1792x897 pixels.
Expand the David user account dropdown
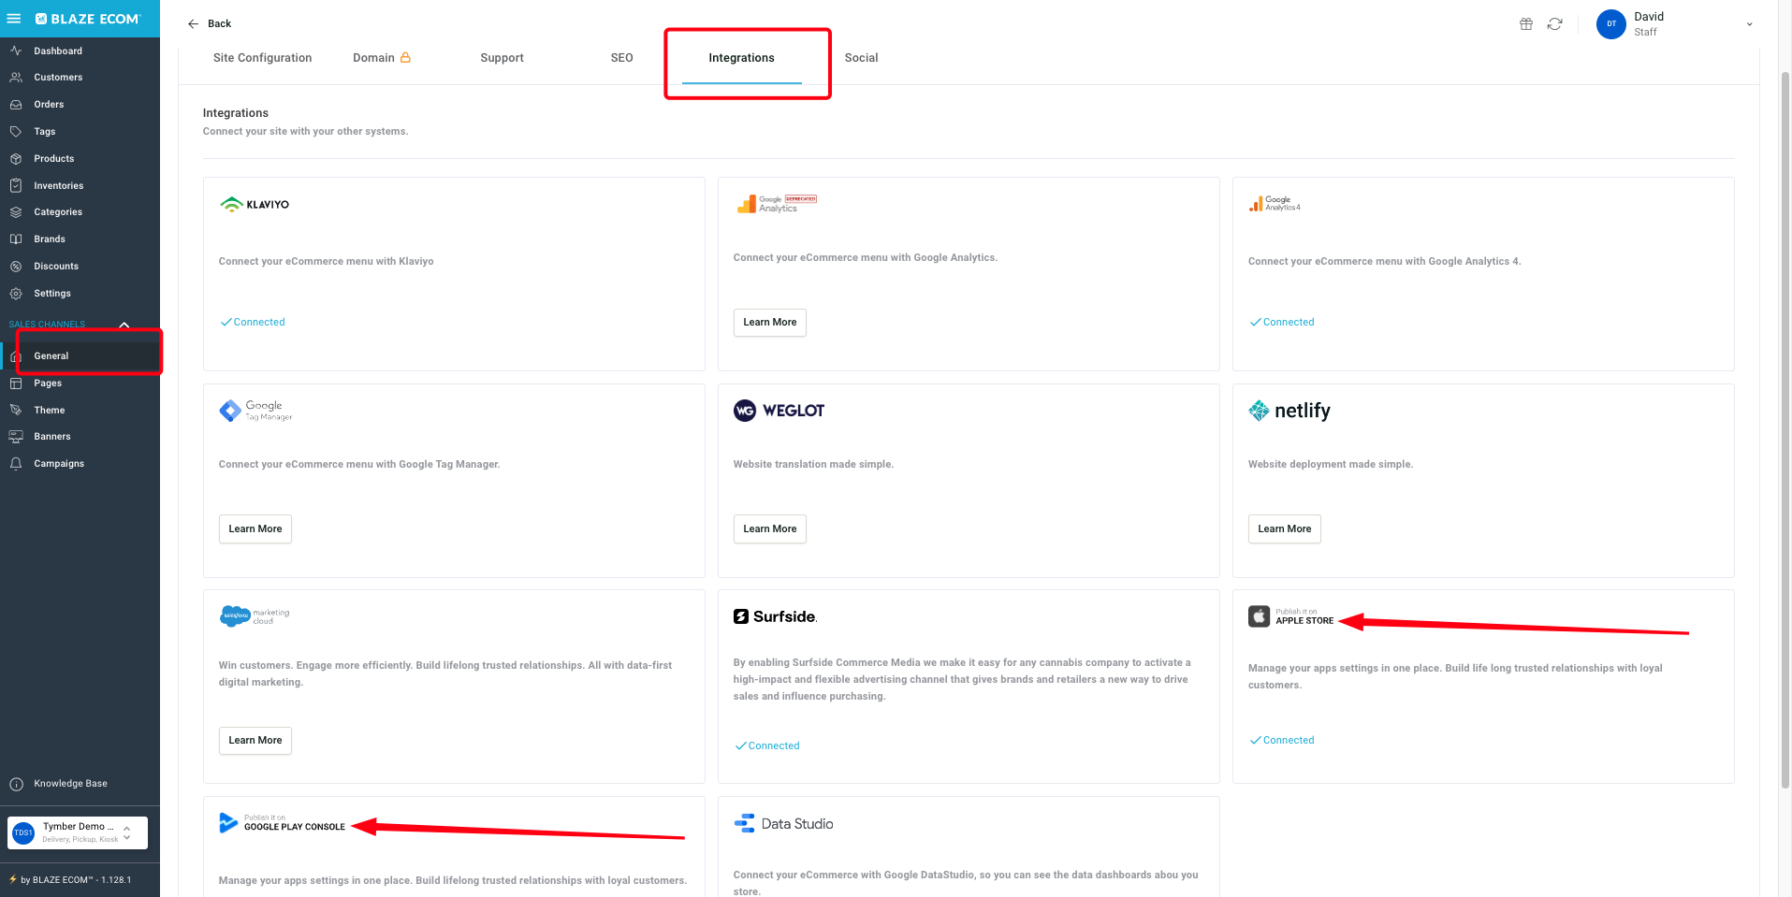(1749, 23)
